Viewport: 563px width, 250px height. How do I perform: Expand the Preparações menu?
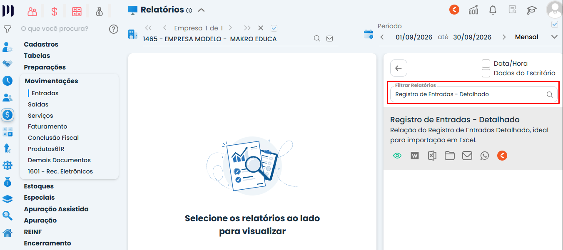point(45,67)
